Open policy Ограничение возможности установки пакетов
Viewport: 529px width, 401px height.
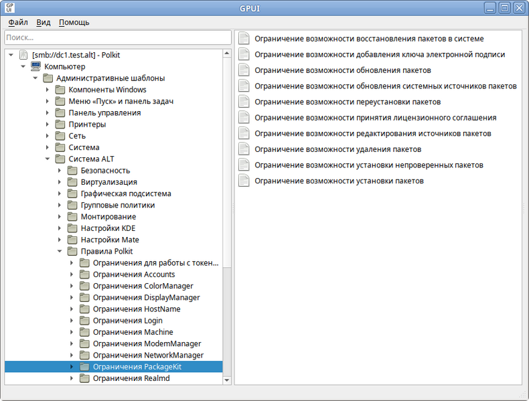(339, 181)
